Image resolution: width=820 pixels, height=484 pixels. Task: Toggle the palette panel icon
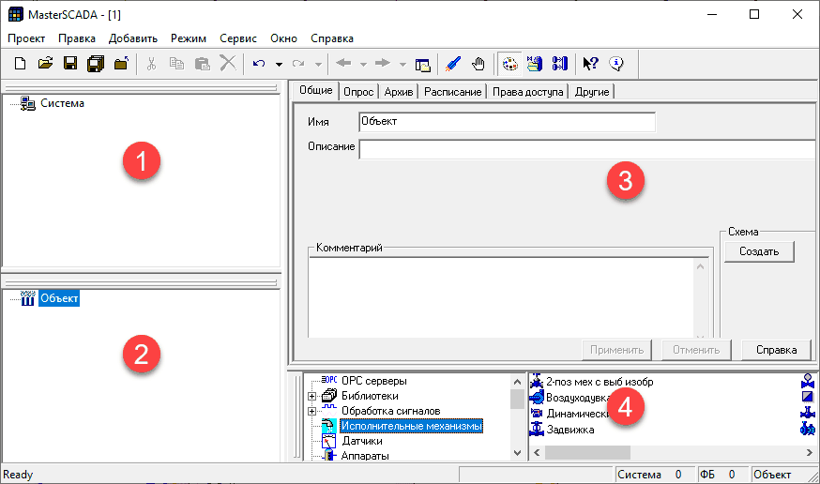[x=509, y=64]
